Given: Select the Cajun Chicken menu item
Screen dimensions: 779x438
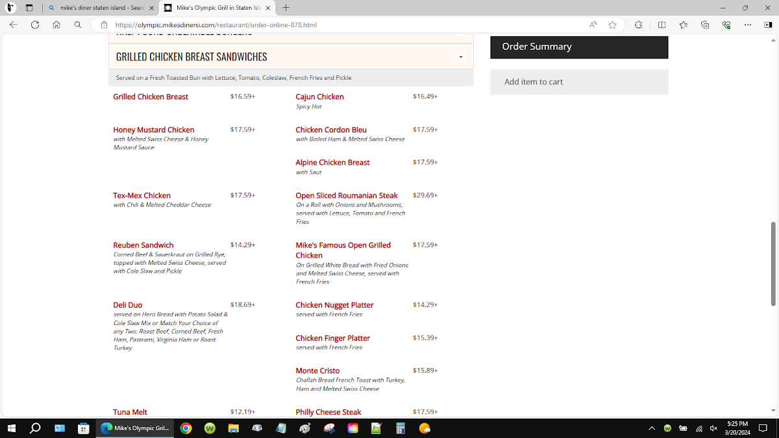Looking at the screenshot, I should [x=319, y=97].
